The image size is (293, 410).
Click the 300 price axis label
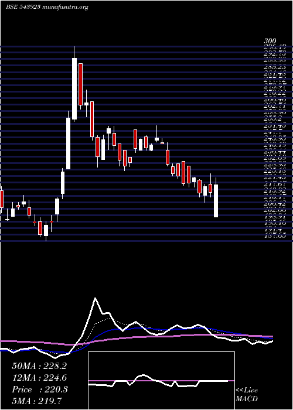click(x=270, y=42)
